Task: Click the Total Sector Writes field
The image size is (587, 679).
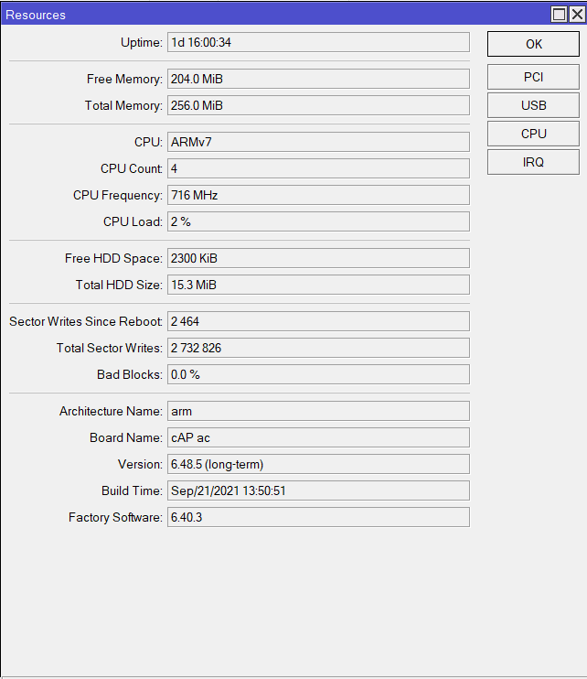Action: [318, 348]
